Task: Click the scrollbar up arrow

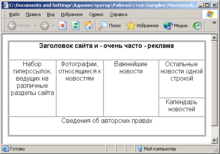Action: pos(214,38)
